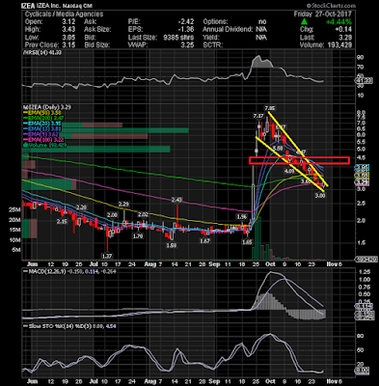Select the 'IZEA Inc.' company name
The width and height of the screenshot is (379, 386).
[49, 6]
